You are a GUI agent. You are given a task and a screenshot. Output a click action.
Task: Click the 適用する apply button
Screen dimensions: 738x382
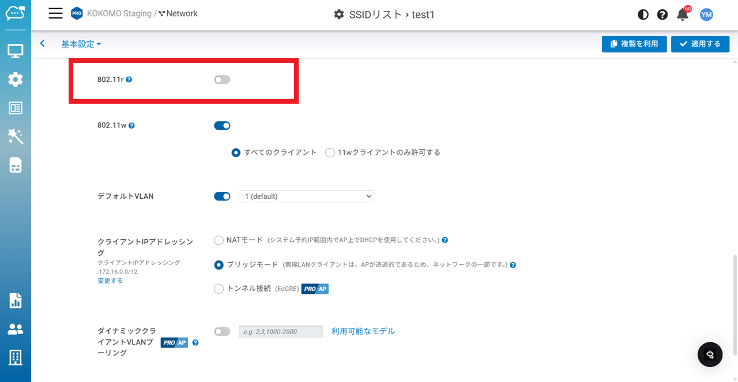pyautogui.click(x=700, y=44)
